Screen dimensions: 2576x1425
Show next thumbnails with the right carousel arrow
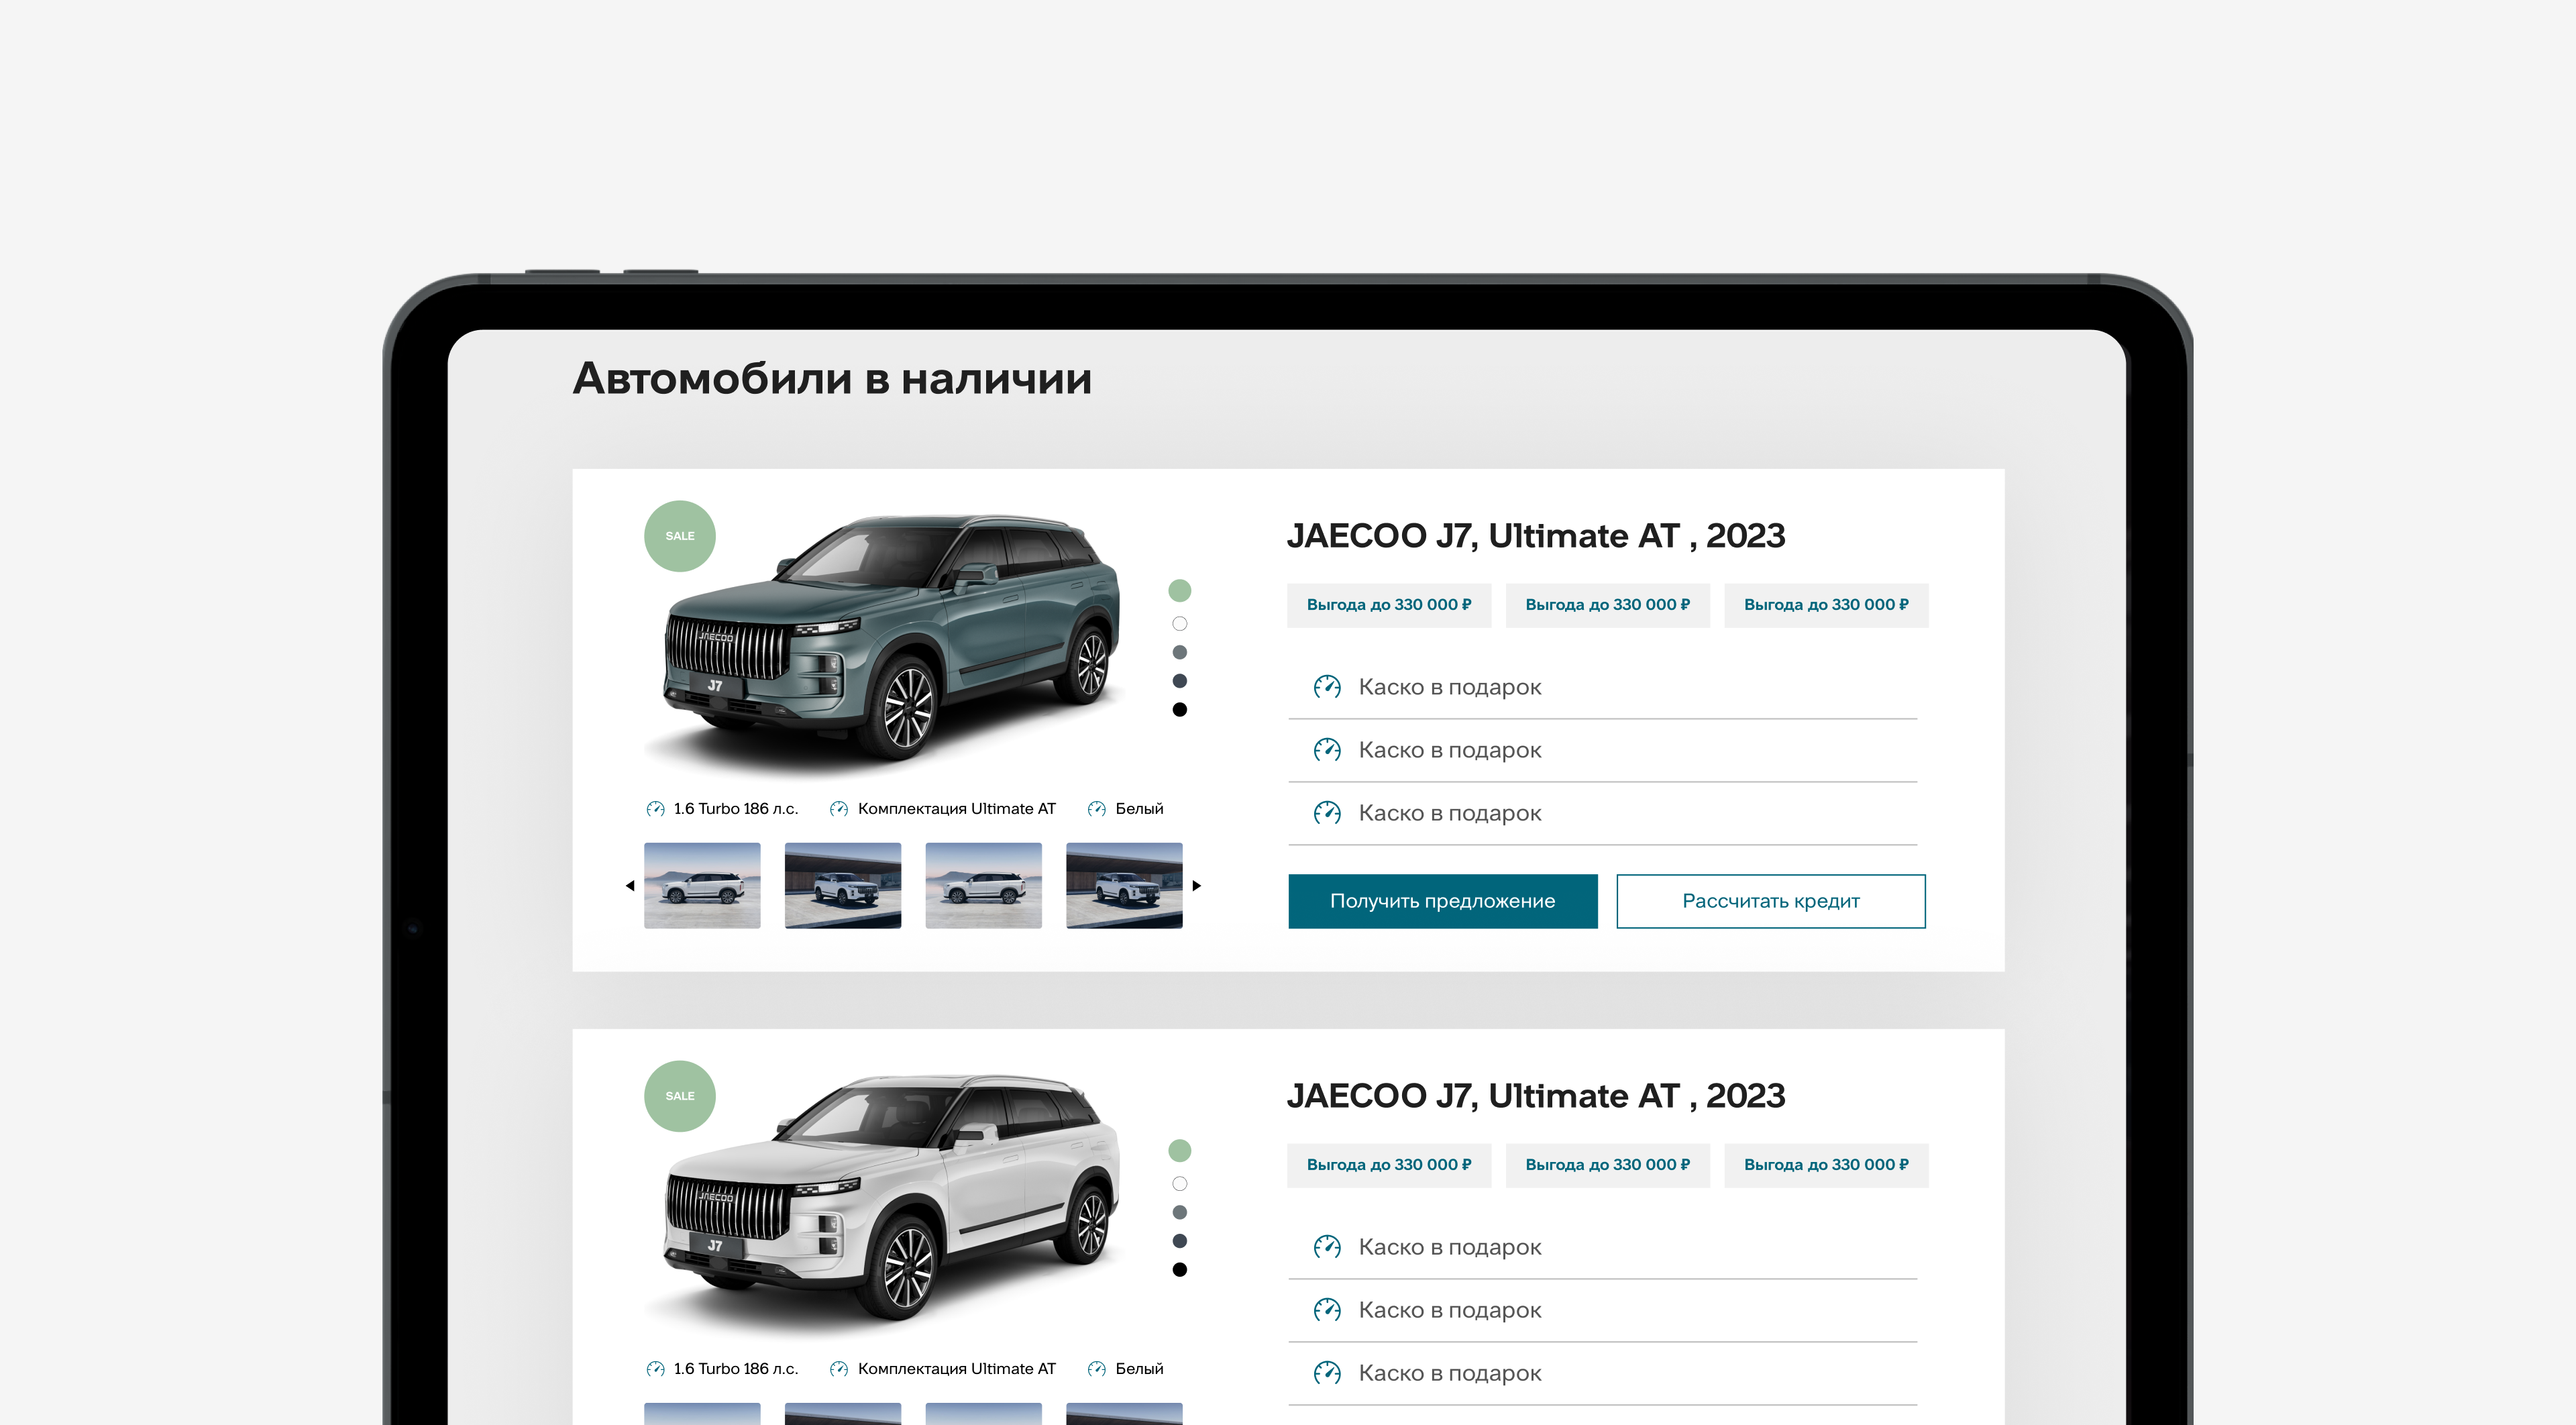tap(1196, 886)
